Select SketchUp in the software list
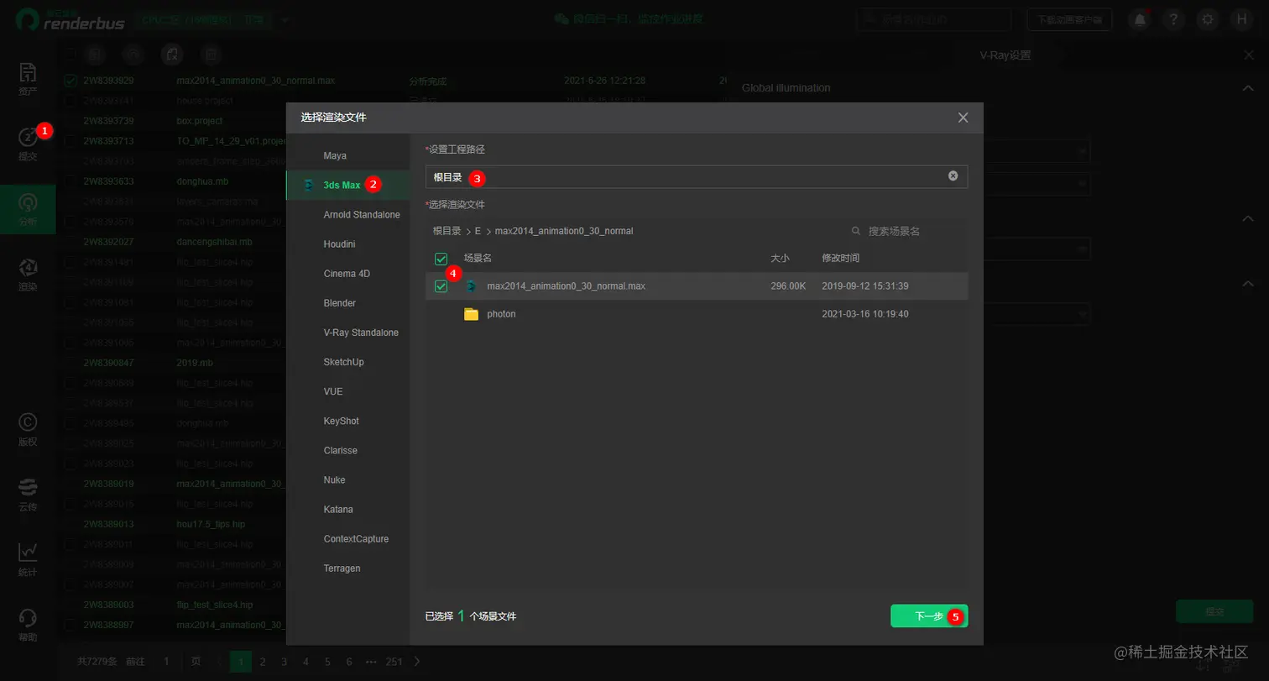The image size is (1269, 681). click(347, 362)
